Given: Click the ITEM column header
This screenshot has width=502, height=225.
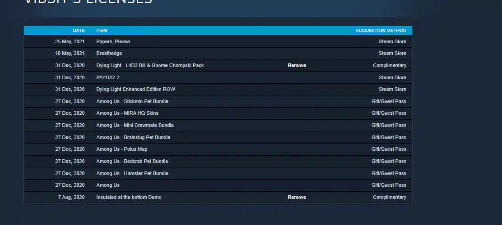Looking at the screenshot, I should coord(102,31).
